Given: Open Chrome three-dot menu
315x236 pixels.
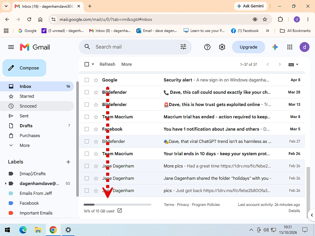Looking at the screenshot, I should (308, 19).
